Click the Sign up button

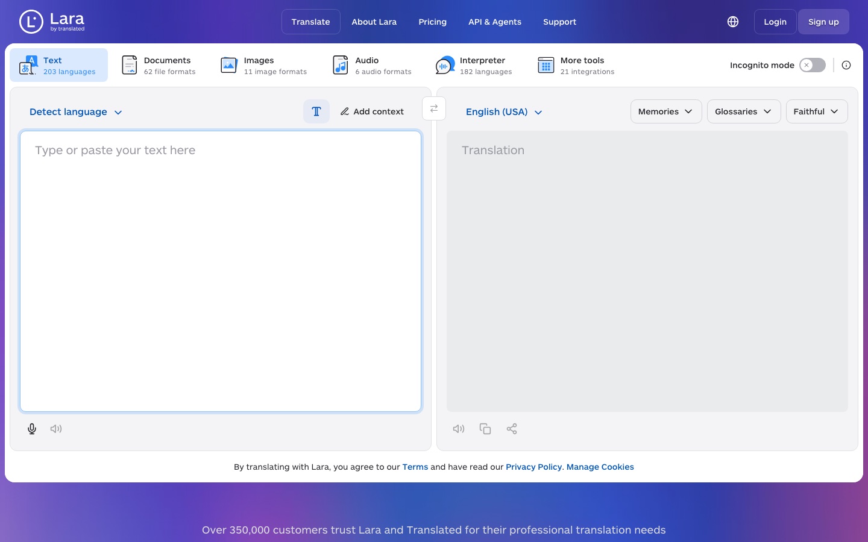(823, 22)
